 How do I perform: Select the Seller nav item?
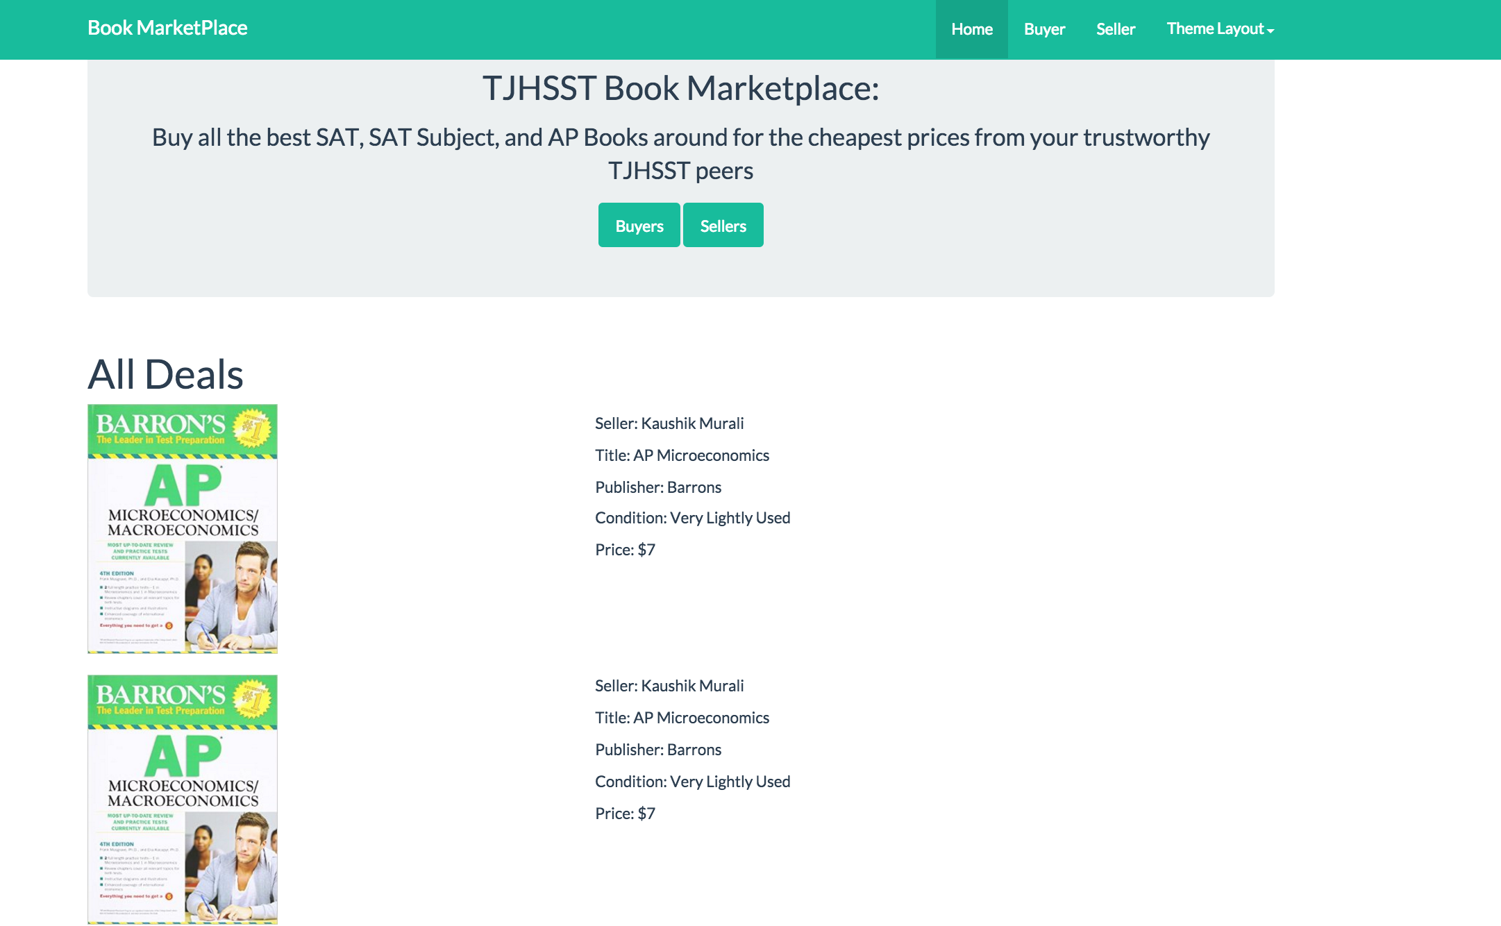pyautogui.click(x=1116, y=29)
